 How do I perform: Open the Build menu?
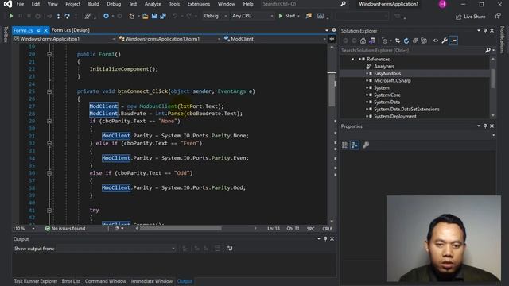tap(94, 4)
